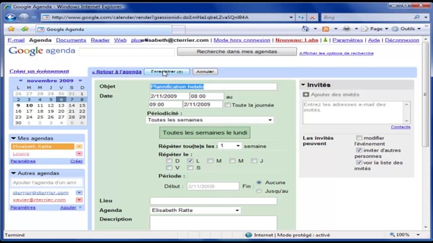Click the zoom level magnifier in status bar
This screenshot has height=243, width=433.
392,235
